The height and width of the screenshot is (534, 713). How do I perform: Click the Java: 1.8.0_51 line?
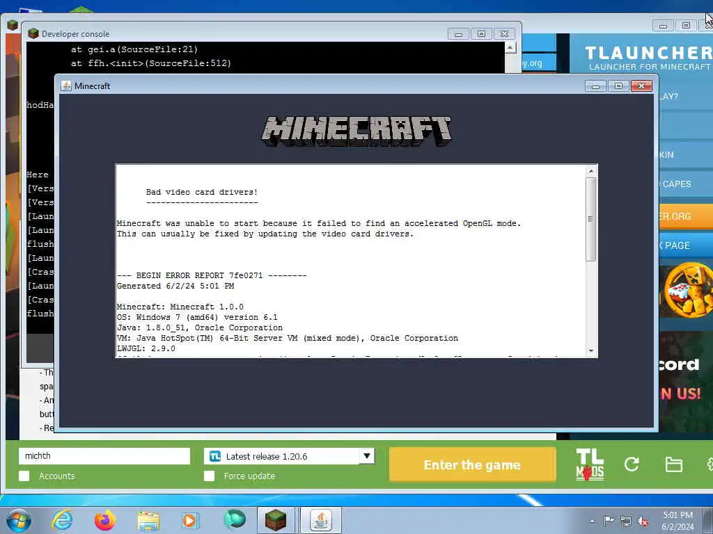click(200, 328)
